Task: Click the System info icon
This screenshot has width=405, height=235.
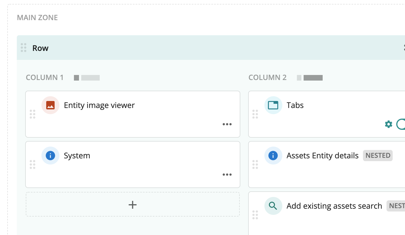Action: [x=50, y=156]
